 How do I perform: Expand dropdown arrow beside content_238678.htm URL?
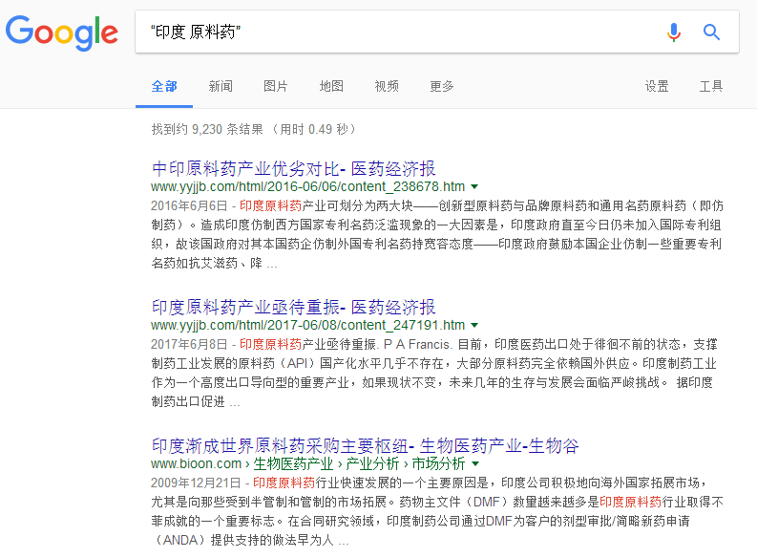pos(474,187)
